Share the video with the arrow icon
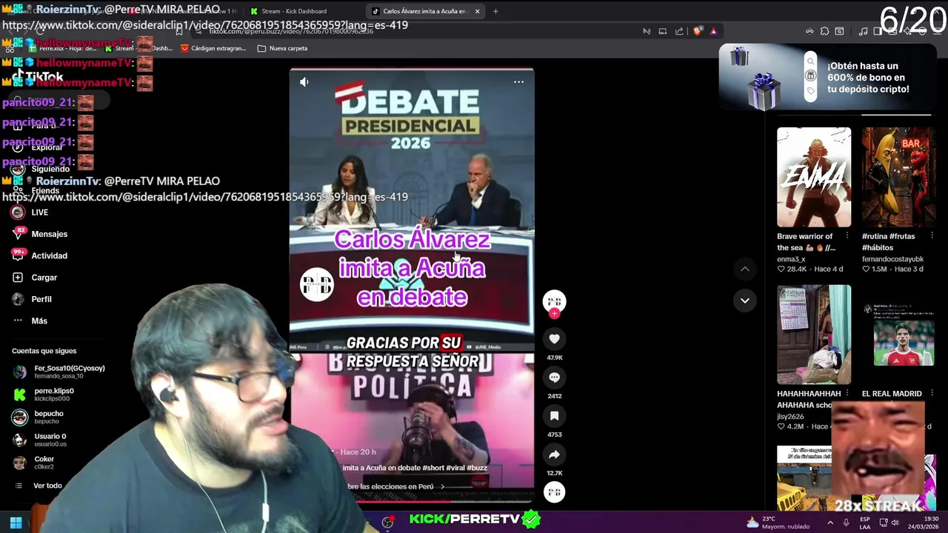Viewport: 948px width, 533px height. (554, 455)
